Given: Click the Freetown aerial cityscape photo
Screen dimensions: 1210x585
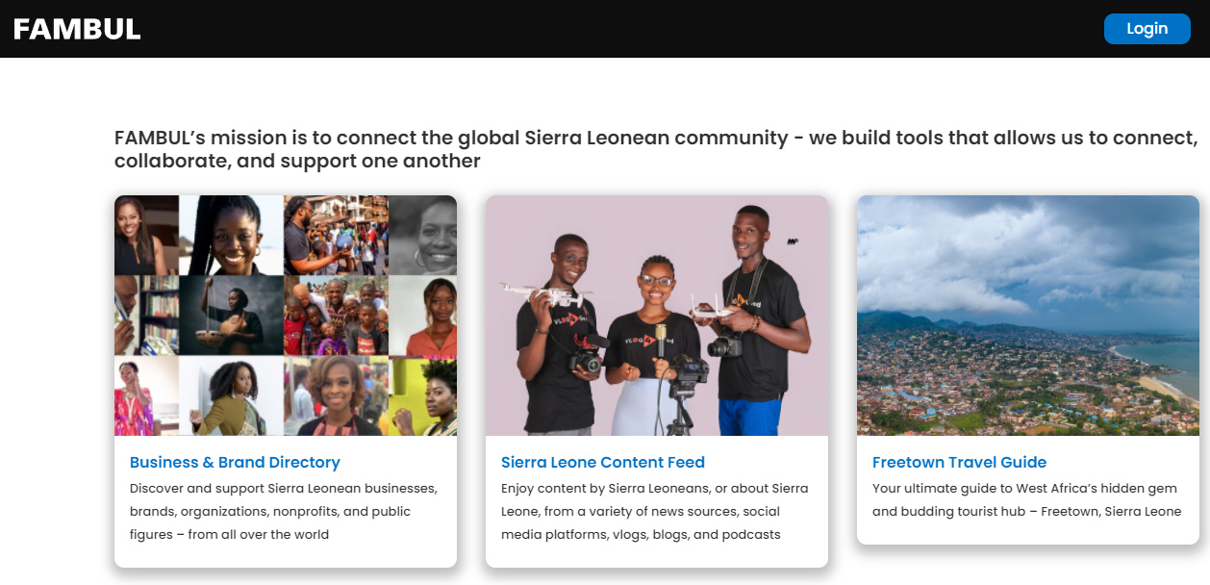Looking at the screenshot, I should 1027,316.
